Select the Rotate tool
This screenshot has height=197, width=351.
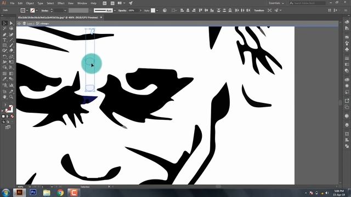tap(4, 56)
